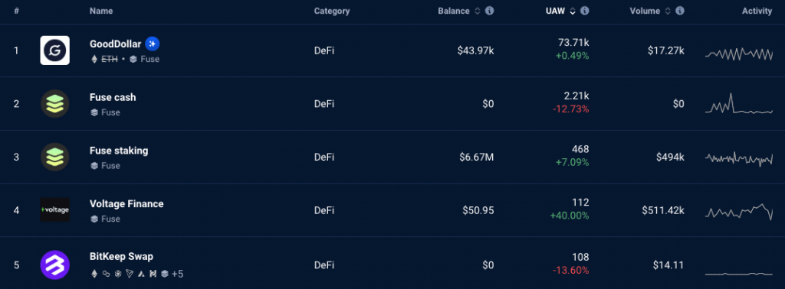Image resolution: width=785 pixels, height=289 pixels.
Task: Sort the table by Balance arrows
Action: tap(477, 11)
